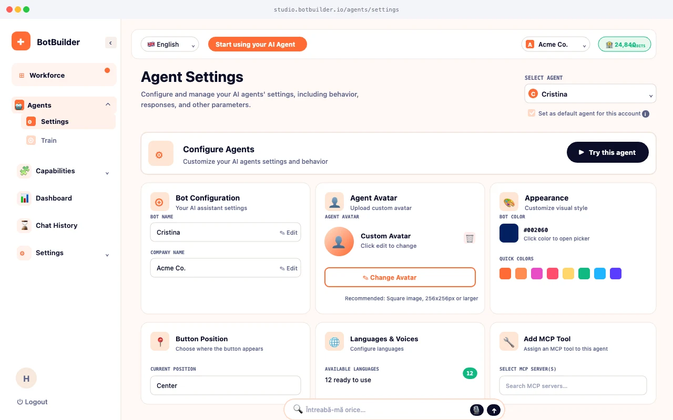Screen dimensions: 673x420
Task: Click the Settings gear icon under Agents
Action: 30,121
